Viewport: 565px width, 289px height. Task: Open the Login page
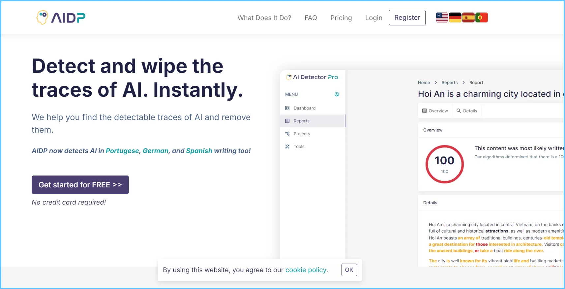(374, 18)
